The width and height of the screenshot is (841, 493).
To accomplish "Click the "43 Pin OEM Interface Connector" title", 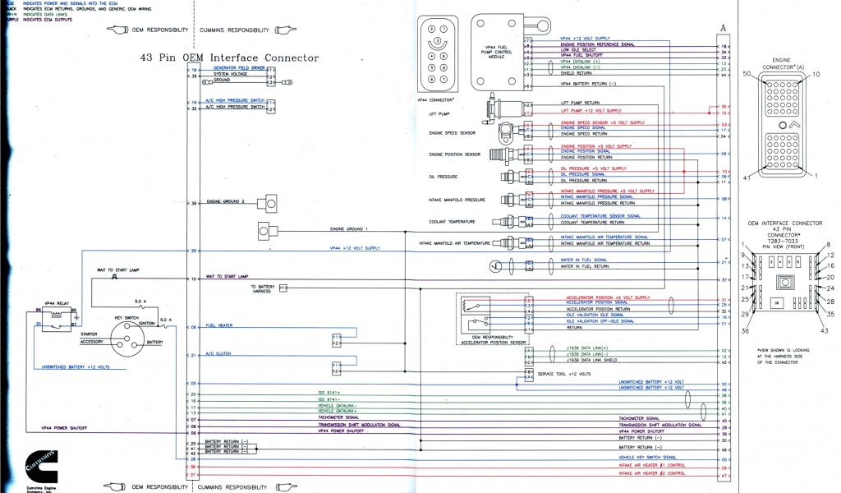I will coord(229,58).
